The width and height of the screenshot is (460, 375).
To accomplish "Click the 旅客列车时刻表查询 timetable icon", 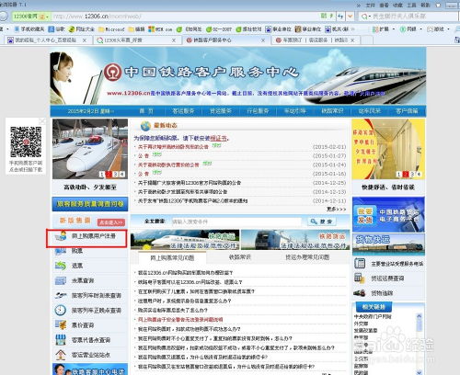I will 61,295.
